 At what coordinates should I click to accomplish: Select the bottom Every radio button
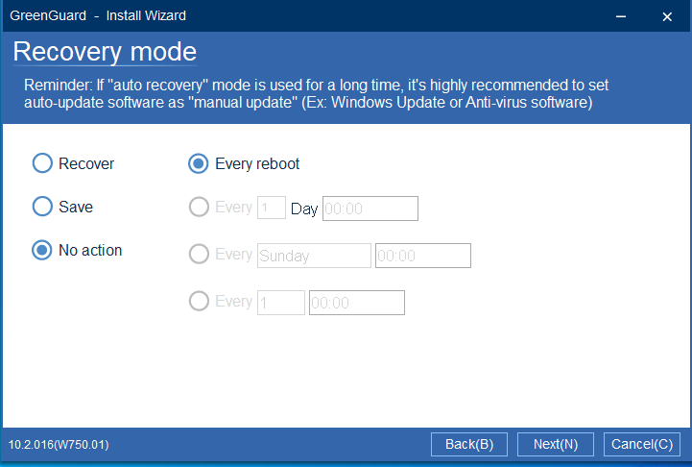coord(199,302)
